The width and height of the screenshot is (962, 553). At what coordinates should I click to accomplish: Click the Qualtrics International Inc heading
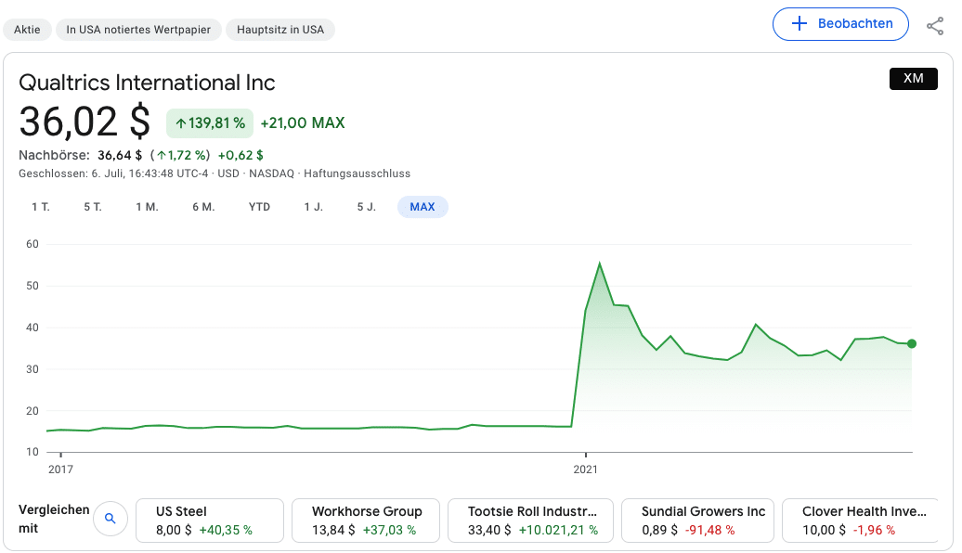pos(148,83)
